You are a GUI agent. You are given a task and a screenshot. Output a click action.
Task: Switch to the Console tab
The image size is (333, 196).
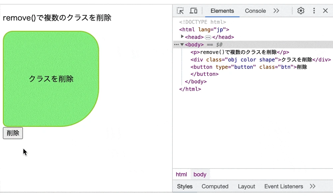point(255,11)
